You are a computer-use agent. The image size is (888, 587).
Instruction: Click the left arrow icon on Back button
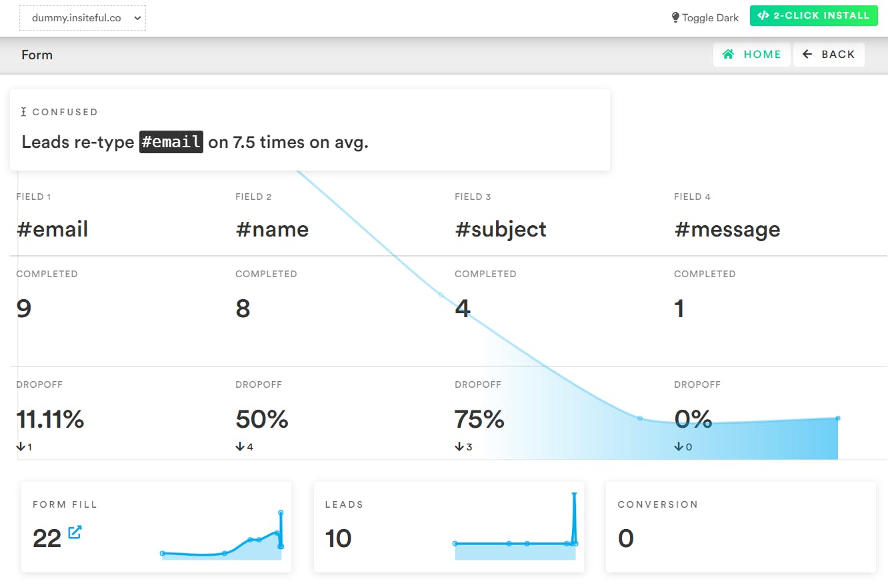click(807, 55)
